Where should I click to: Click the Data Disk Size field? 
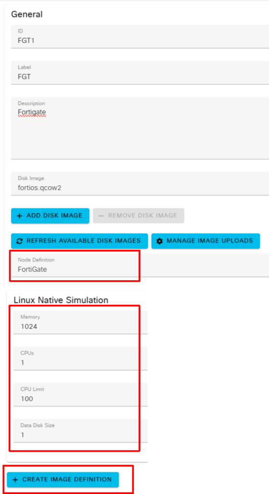click(81, 431)
